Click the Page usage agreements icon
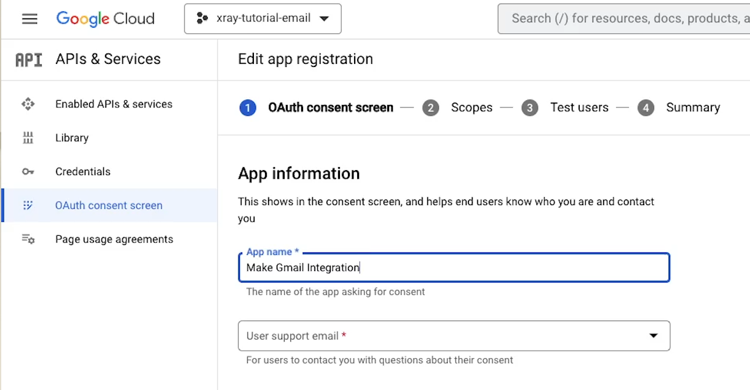Viewport: 750px width, 390px height. [28, 239]
